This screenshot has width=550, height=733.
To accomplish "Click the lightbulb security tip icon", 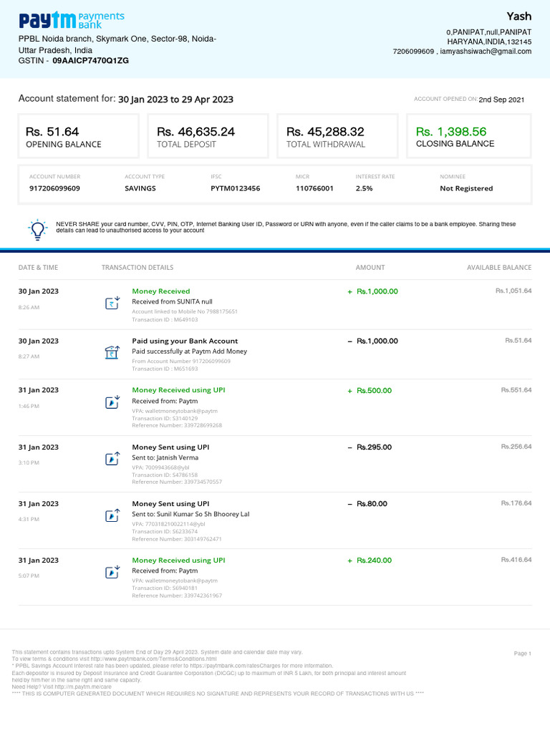I will [x=38, y=230].
